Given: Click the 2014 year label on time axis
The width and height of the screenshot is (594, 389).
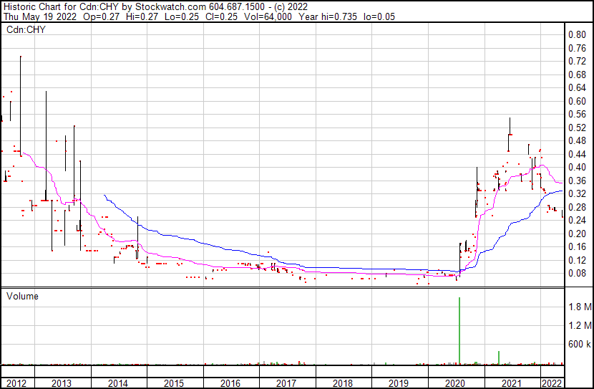Looking at the screenshot, I should pos(118,383).
